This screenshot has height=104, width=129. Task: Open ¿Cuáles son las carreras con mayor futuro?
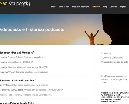pyautogui.click(x=43, y=90)
